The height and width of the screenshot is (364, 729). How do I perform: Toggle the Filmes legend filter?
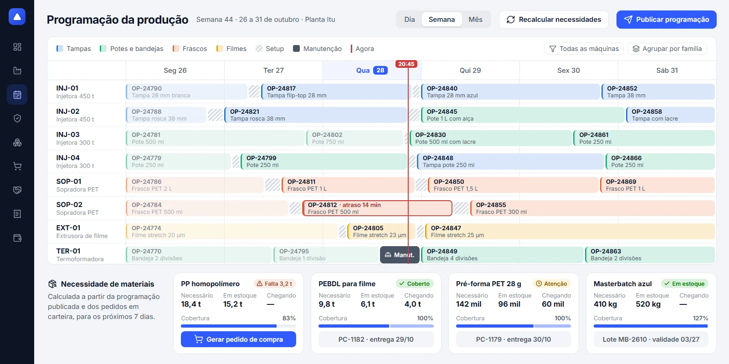231,49
